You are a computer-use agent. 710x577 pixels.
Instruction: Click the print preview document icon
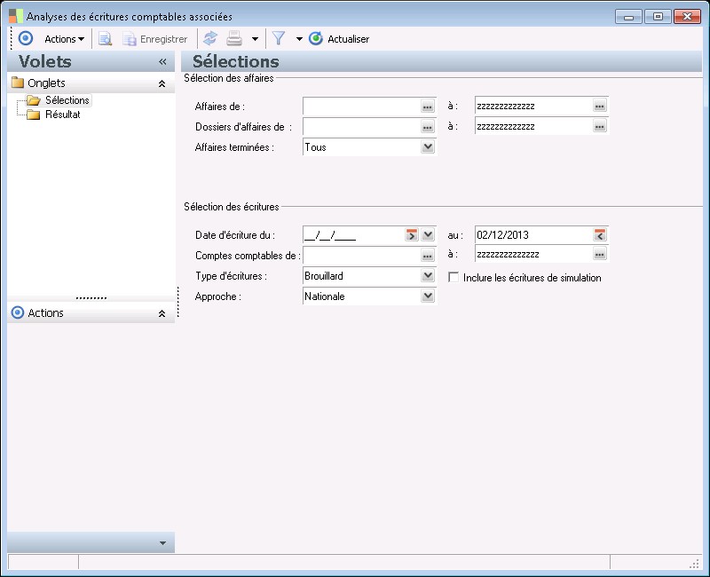[105, 39]
